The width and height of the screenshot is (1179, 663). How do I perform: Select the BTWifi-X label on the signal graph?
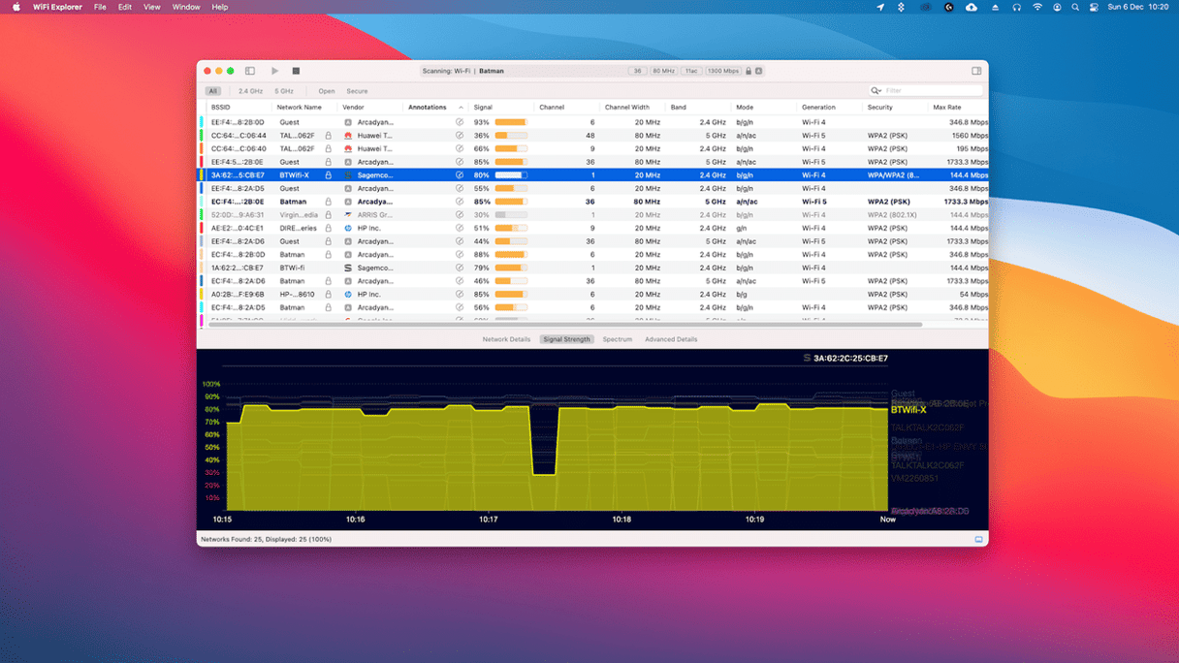908,410
